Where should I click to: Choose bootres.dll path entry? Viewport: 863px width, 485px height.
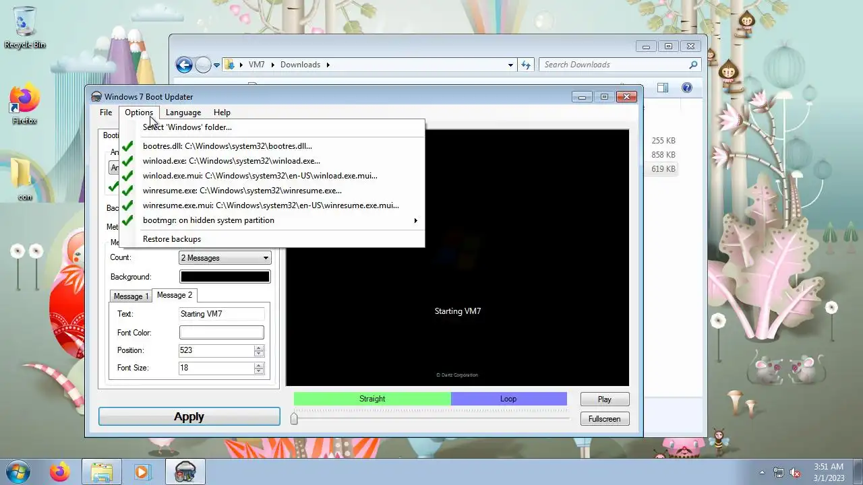pos(272,145)
